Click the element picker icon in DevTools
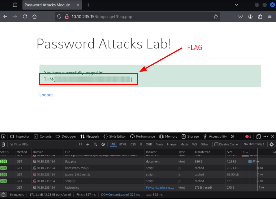 coord(3,136)
